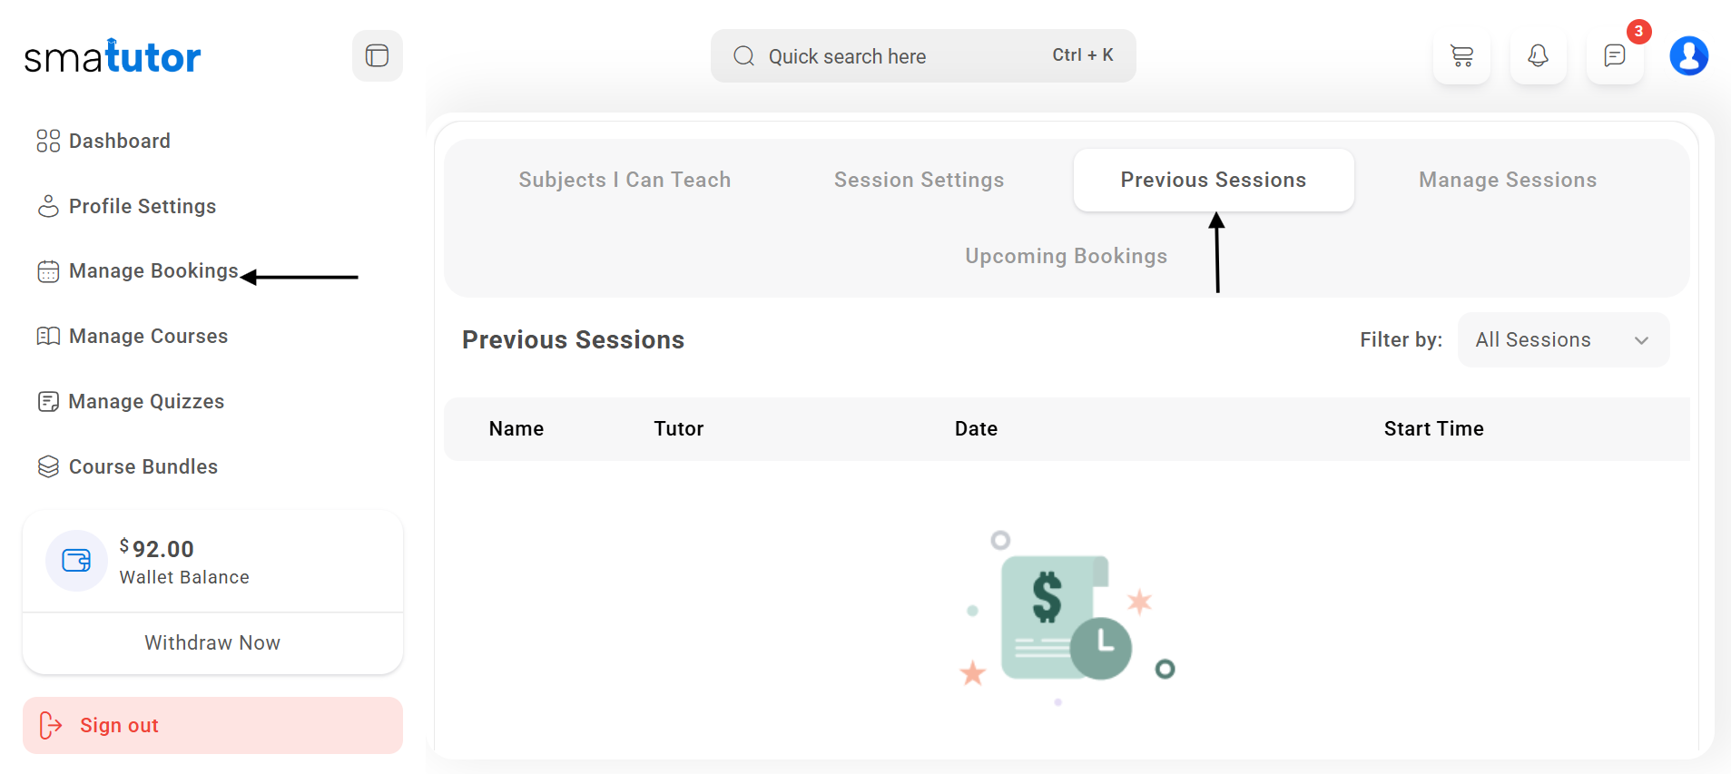Click the wallet icon
This screenshot has width=1731, height=774.
click(x=76, y=561)
